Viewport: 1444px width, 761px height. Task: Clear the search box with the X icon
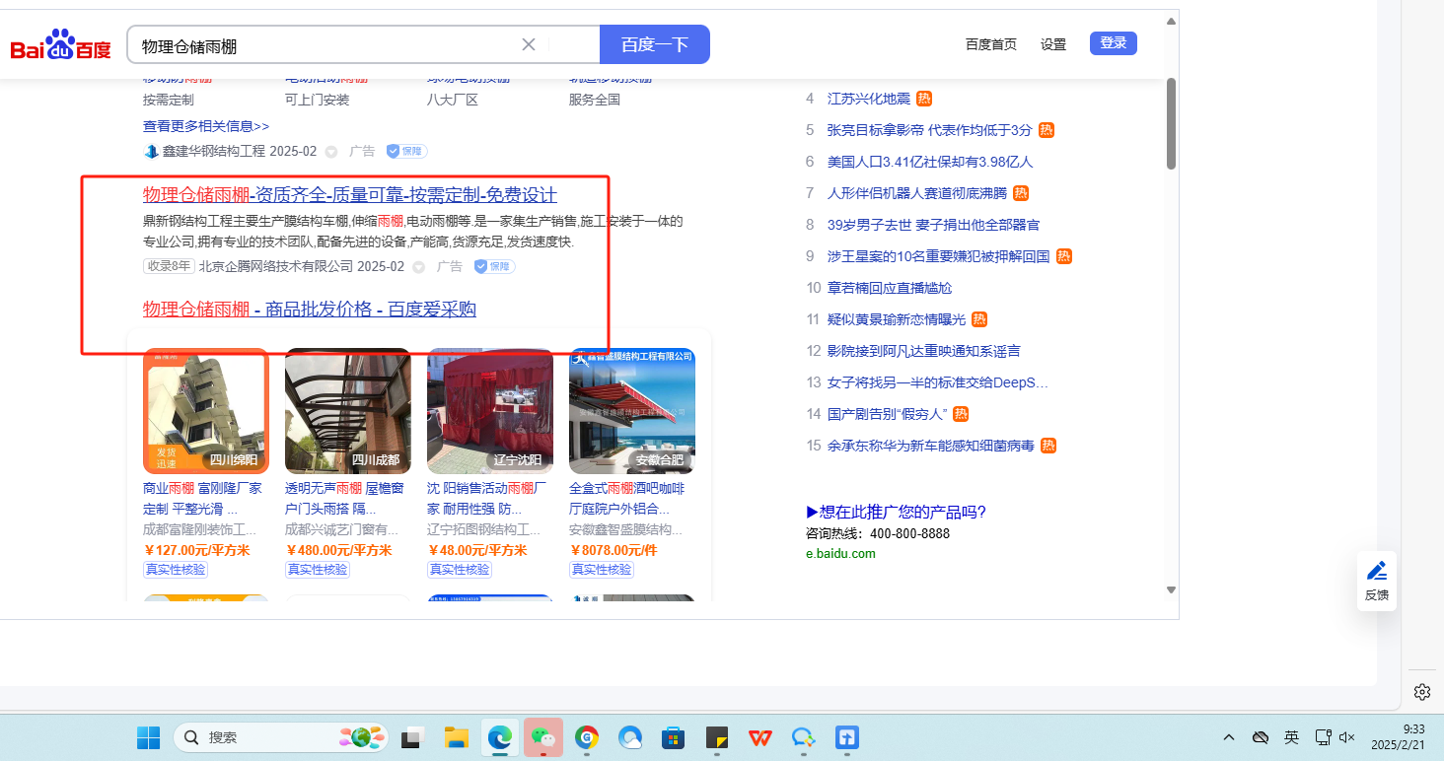click(x=529, y=44)
